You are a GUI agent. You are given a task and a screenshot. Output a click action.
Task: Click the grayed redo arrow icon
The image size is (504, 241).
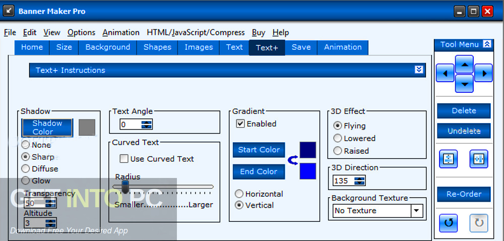[x=479, y=223]
